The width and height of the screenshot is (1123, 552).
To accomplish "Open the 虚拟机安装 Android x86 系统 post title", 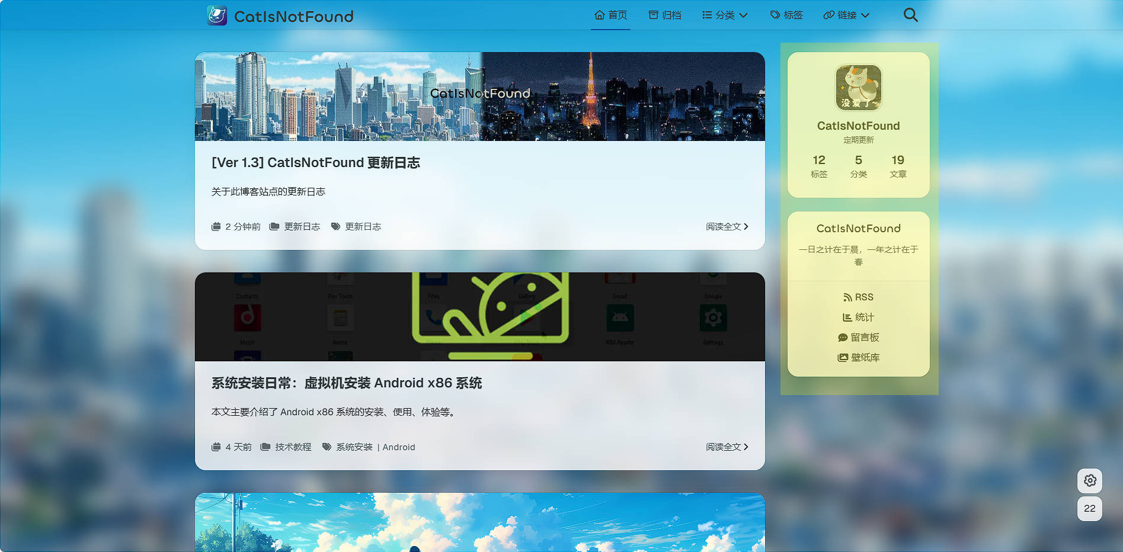I will click(x=347, y=383).
